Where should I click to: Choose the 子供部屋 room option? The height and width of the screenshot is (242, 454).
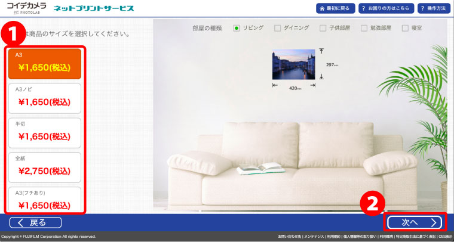click(x=323, y=27)
